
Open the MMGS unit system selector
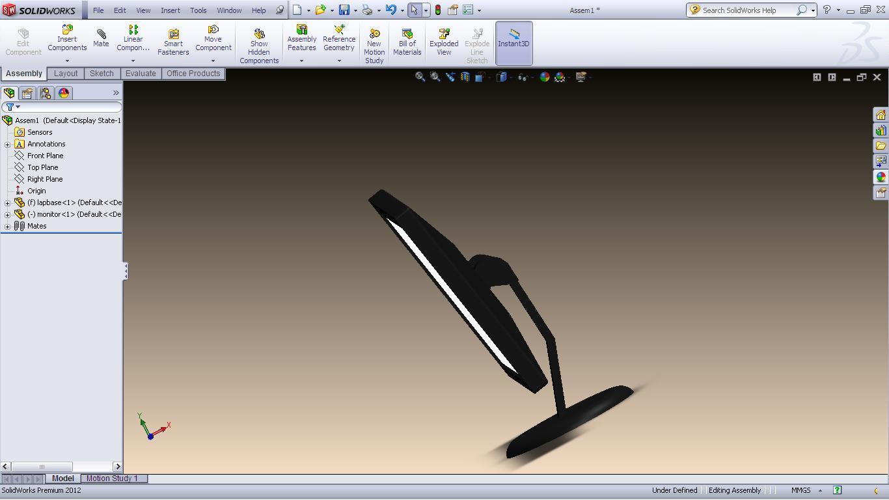point(806,490)
